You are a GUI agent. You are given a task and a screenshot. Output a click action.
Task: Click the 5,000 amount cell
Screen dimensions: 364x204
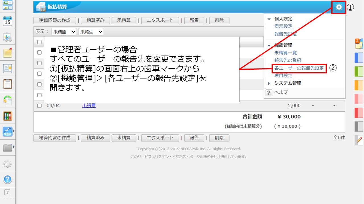click(x=294, y=106)
